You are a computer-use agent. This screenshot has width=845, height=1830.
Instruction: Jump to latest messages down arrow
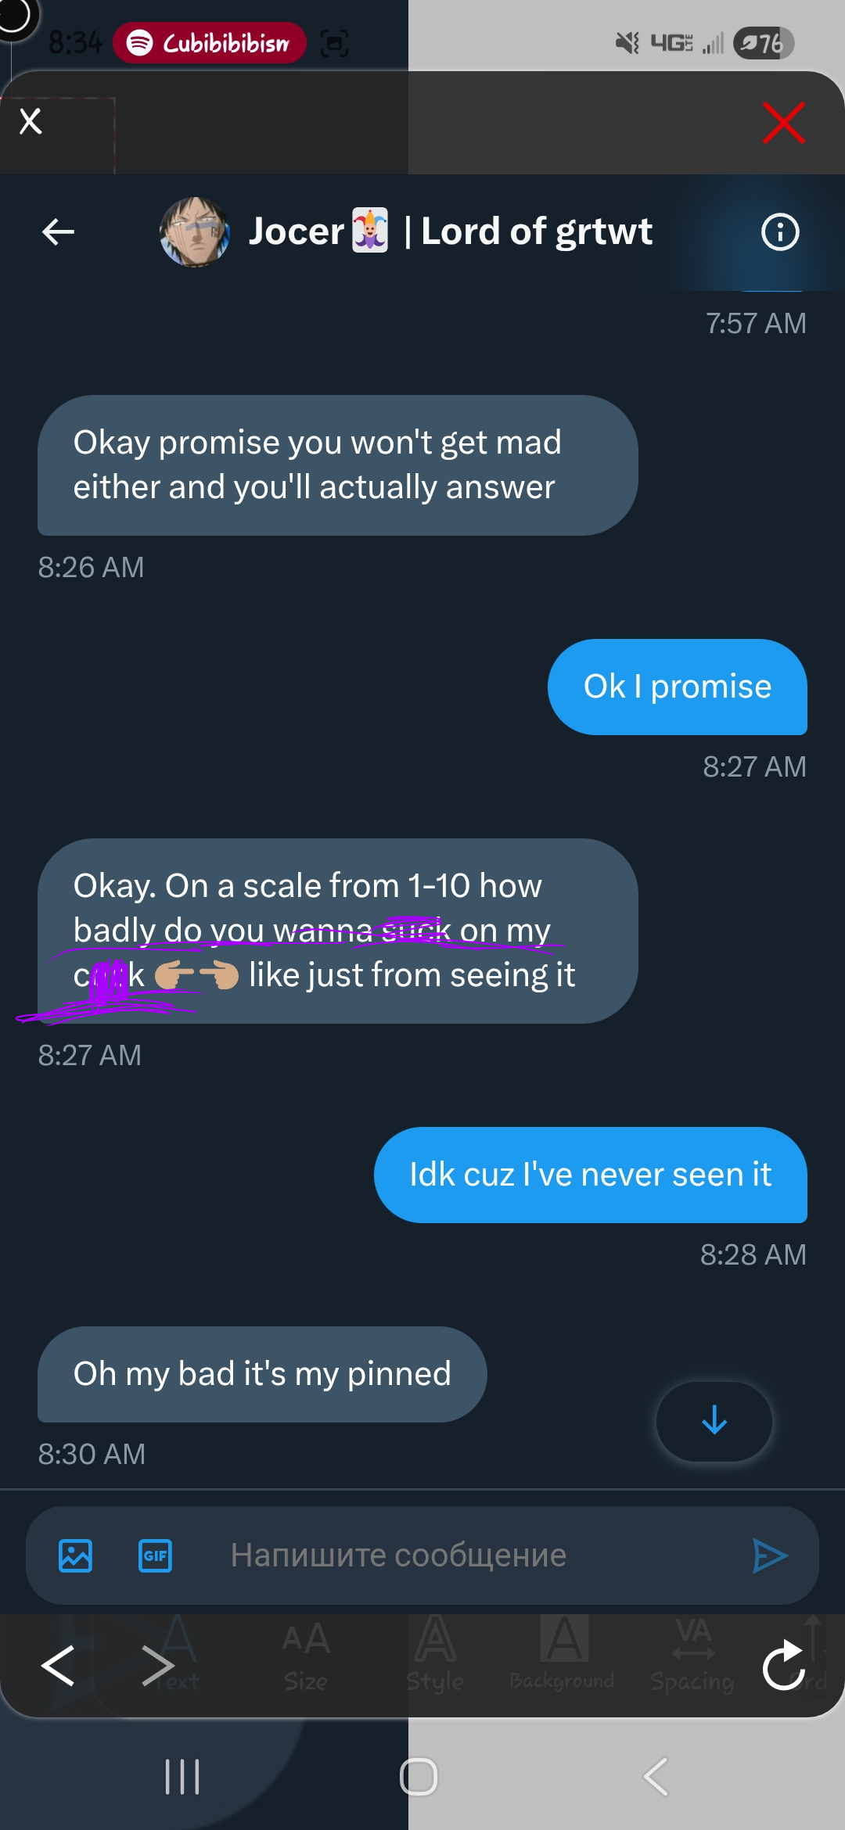point(714,1420)
